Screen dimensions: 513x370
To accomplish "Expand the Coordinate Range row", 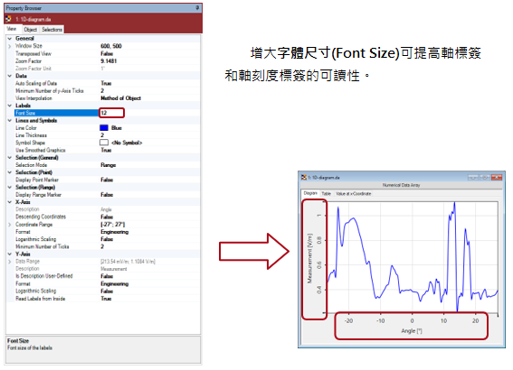I will coord(10,225).
